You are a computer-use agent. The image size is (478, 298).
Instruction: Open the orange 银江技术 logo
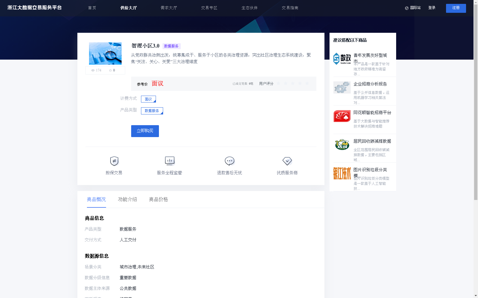[342, 173]
